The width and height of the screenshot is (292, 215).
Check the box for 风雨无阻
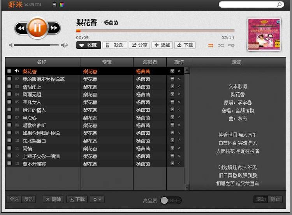pos(9,94)
